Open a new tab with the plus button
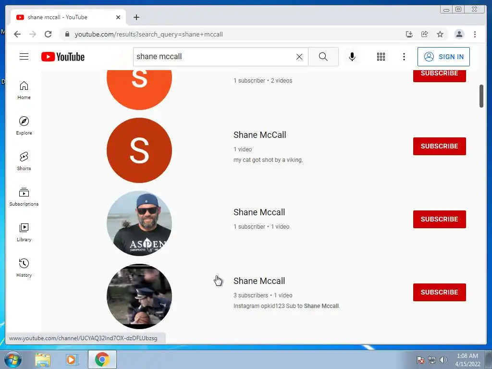This screenshot has width=492, height=369. coord(136,17)
